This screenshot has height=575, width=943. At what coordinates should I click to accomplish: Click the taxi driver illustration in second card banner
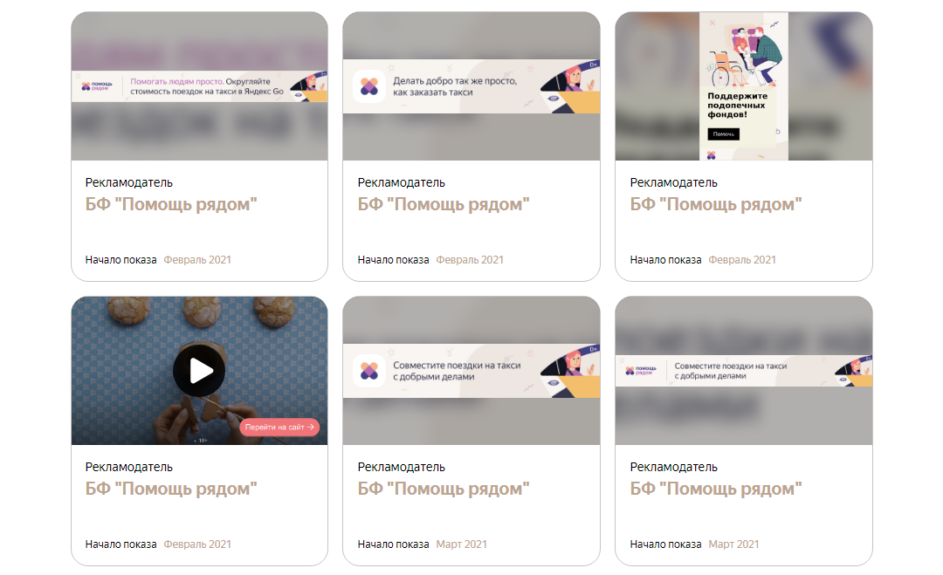click(570, 86)
